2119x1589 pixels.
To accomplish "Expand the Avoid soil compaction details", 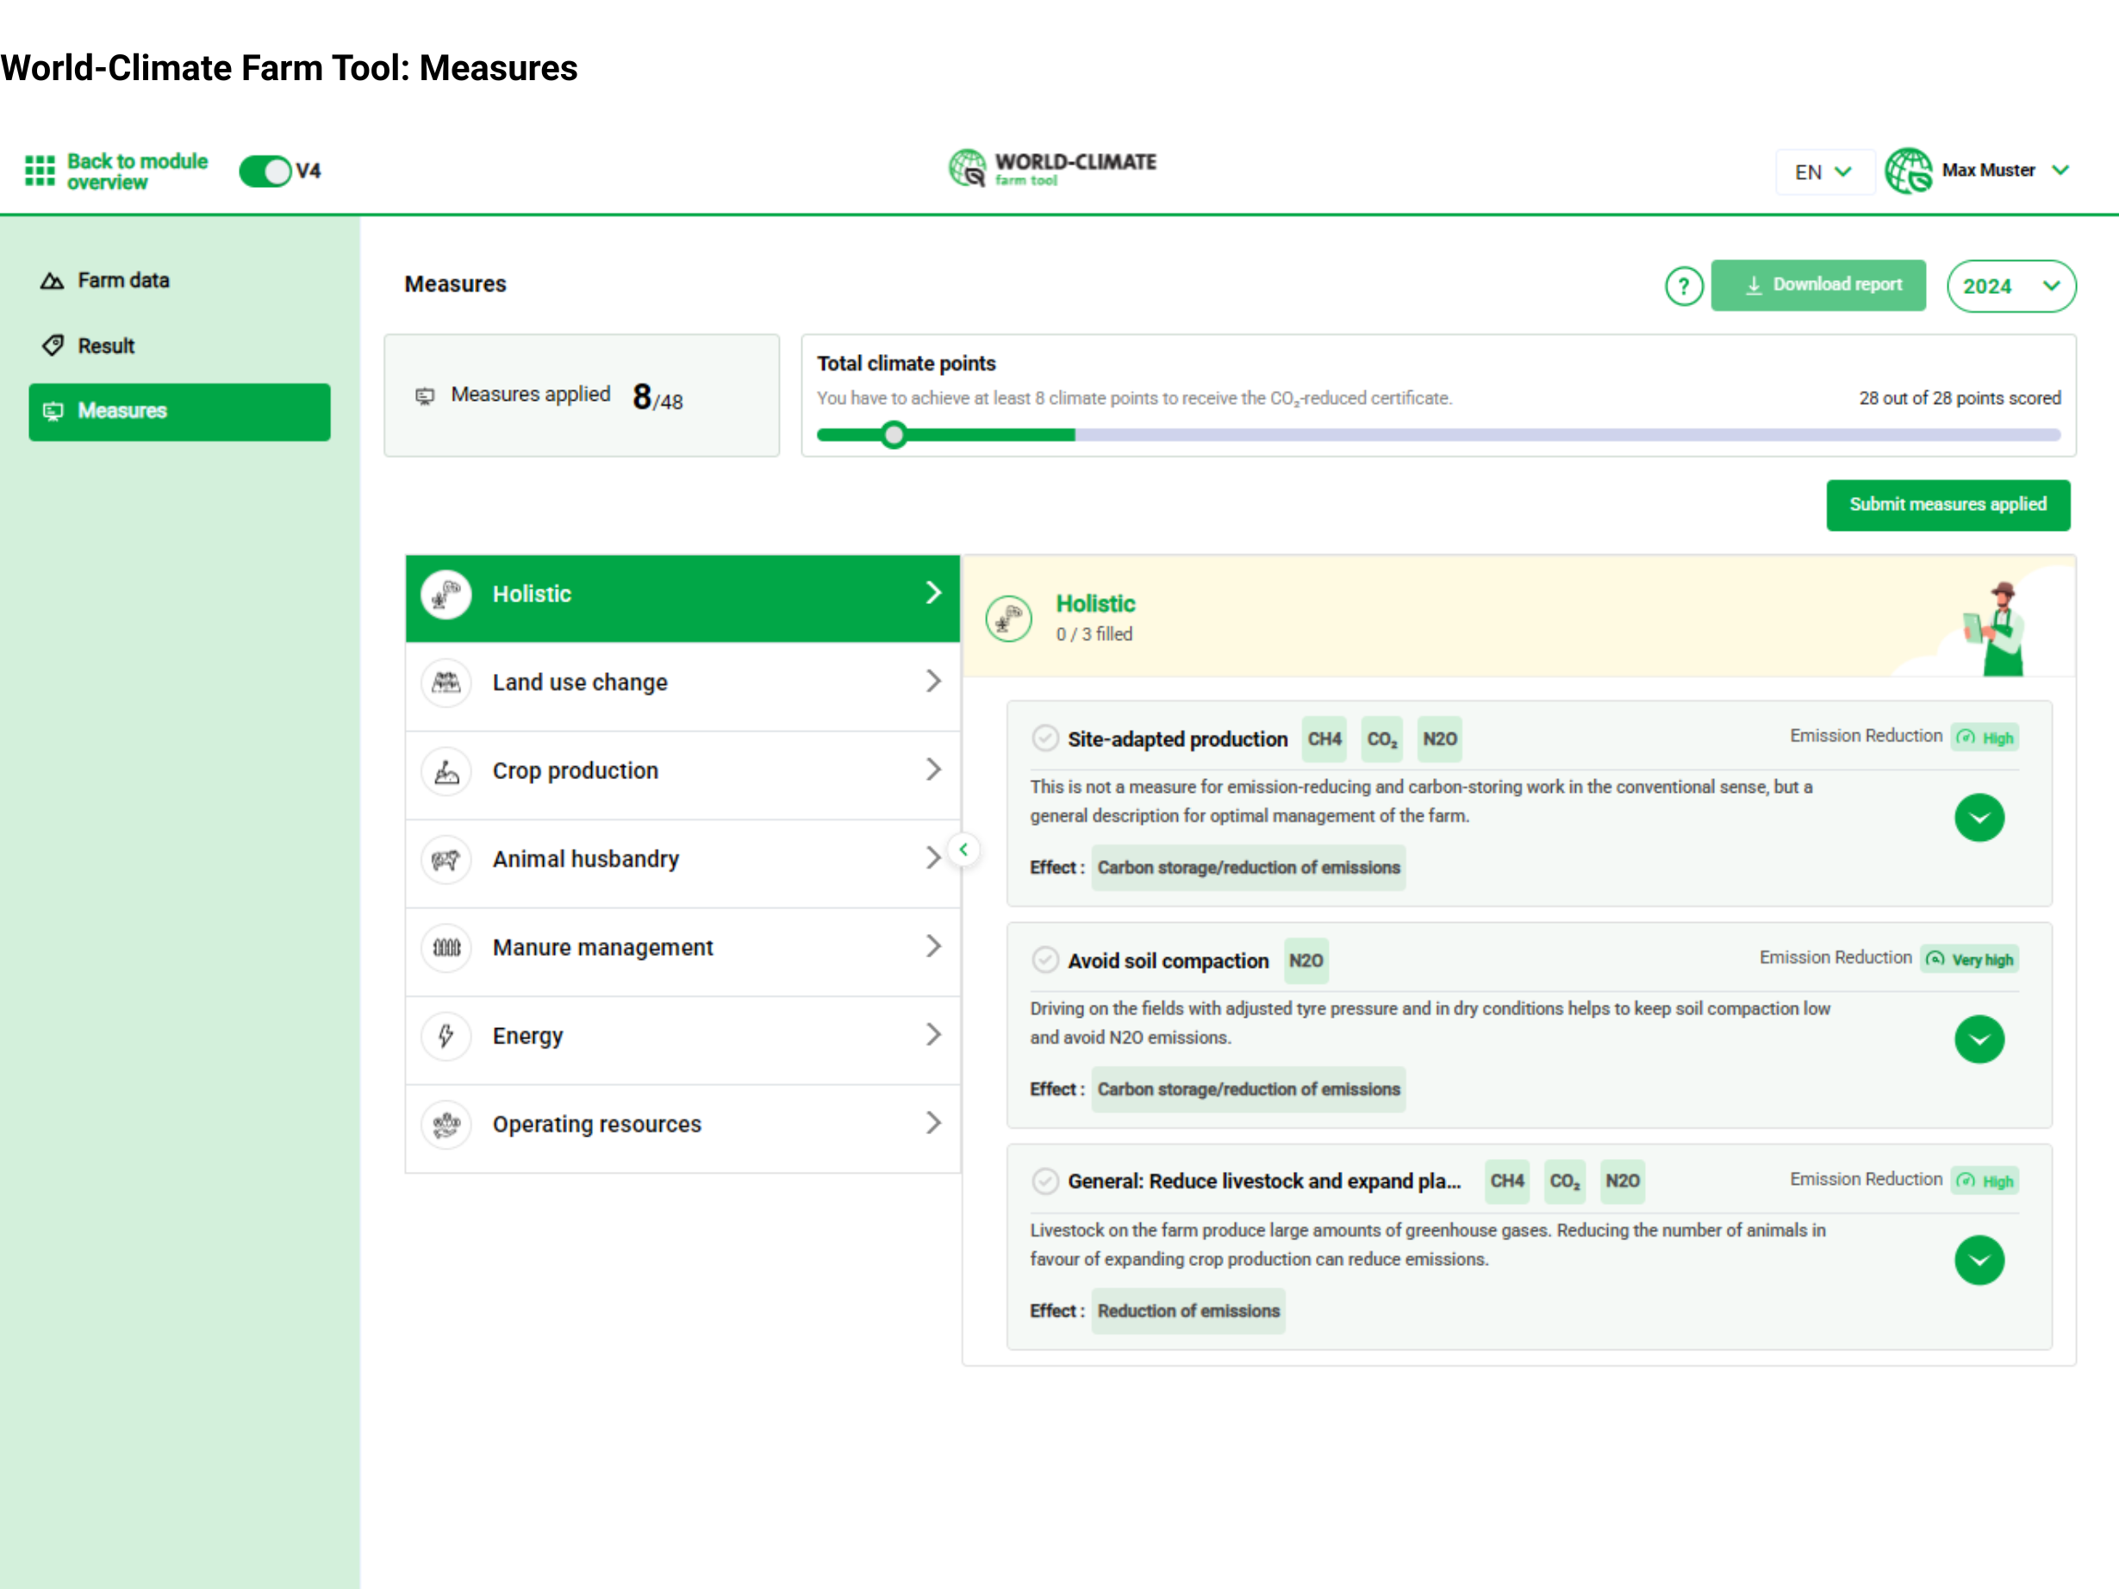I will (x=1979, y=1039).
